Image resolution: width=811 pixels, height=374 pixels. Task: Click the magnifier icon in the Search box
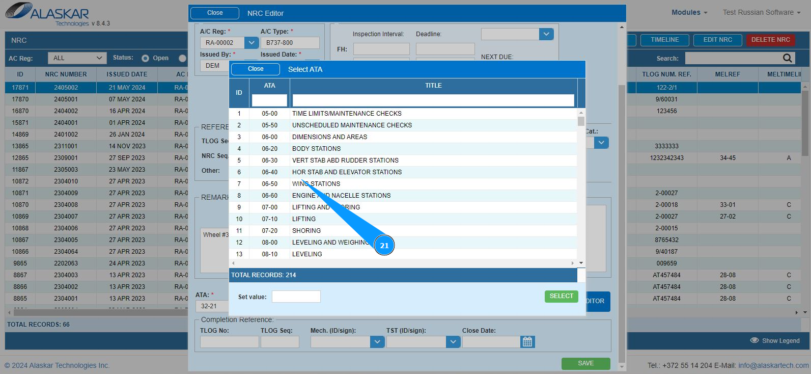click(787, 58)
